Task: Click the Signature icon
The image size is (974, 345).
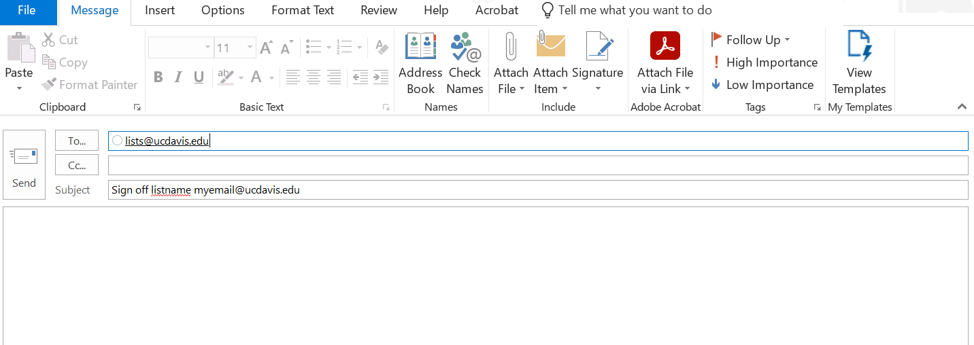Action: pyautogui.click(x=599, y=48)
